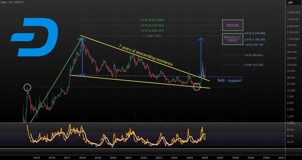Click the 2015 year on time axis
Viewport: 302px width, 160px height.
pyautogui.click(x=36, y=157)
